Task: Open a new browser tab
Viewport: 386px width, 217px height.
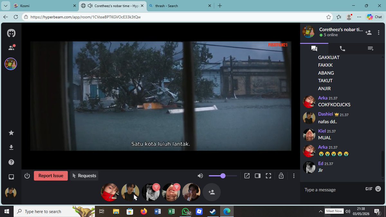Action: (x=220, y=6)
